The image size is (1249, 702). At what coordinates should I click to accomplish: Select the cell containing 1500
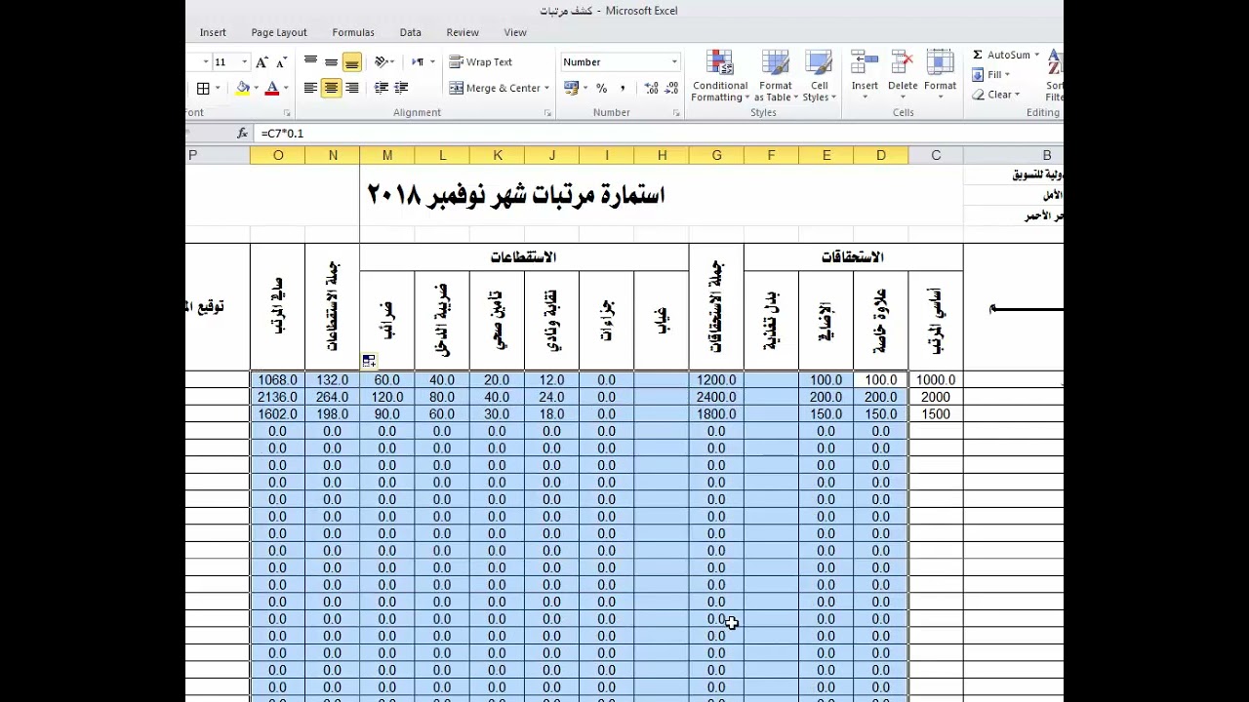(x=936, y=414)
